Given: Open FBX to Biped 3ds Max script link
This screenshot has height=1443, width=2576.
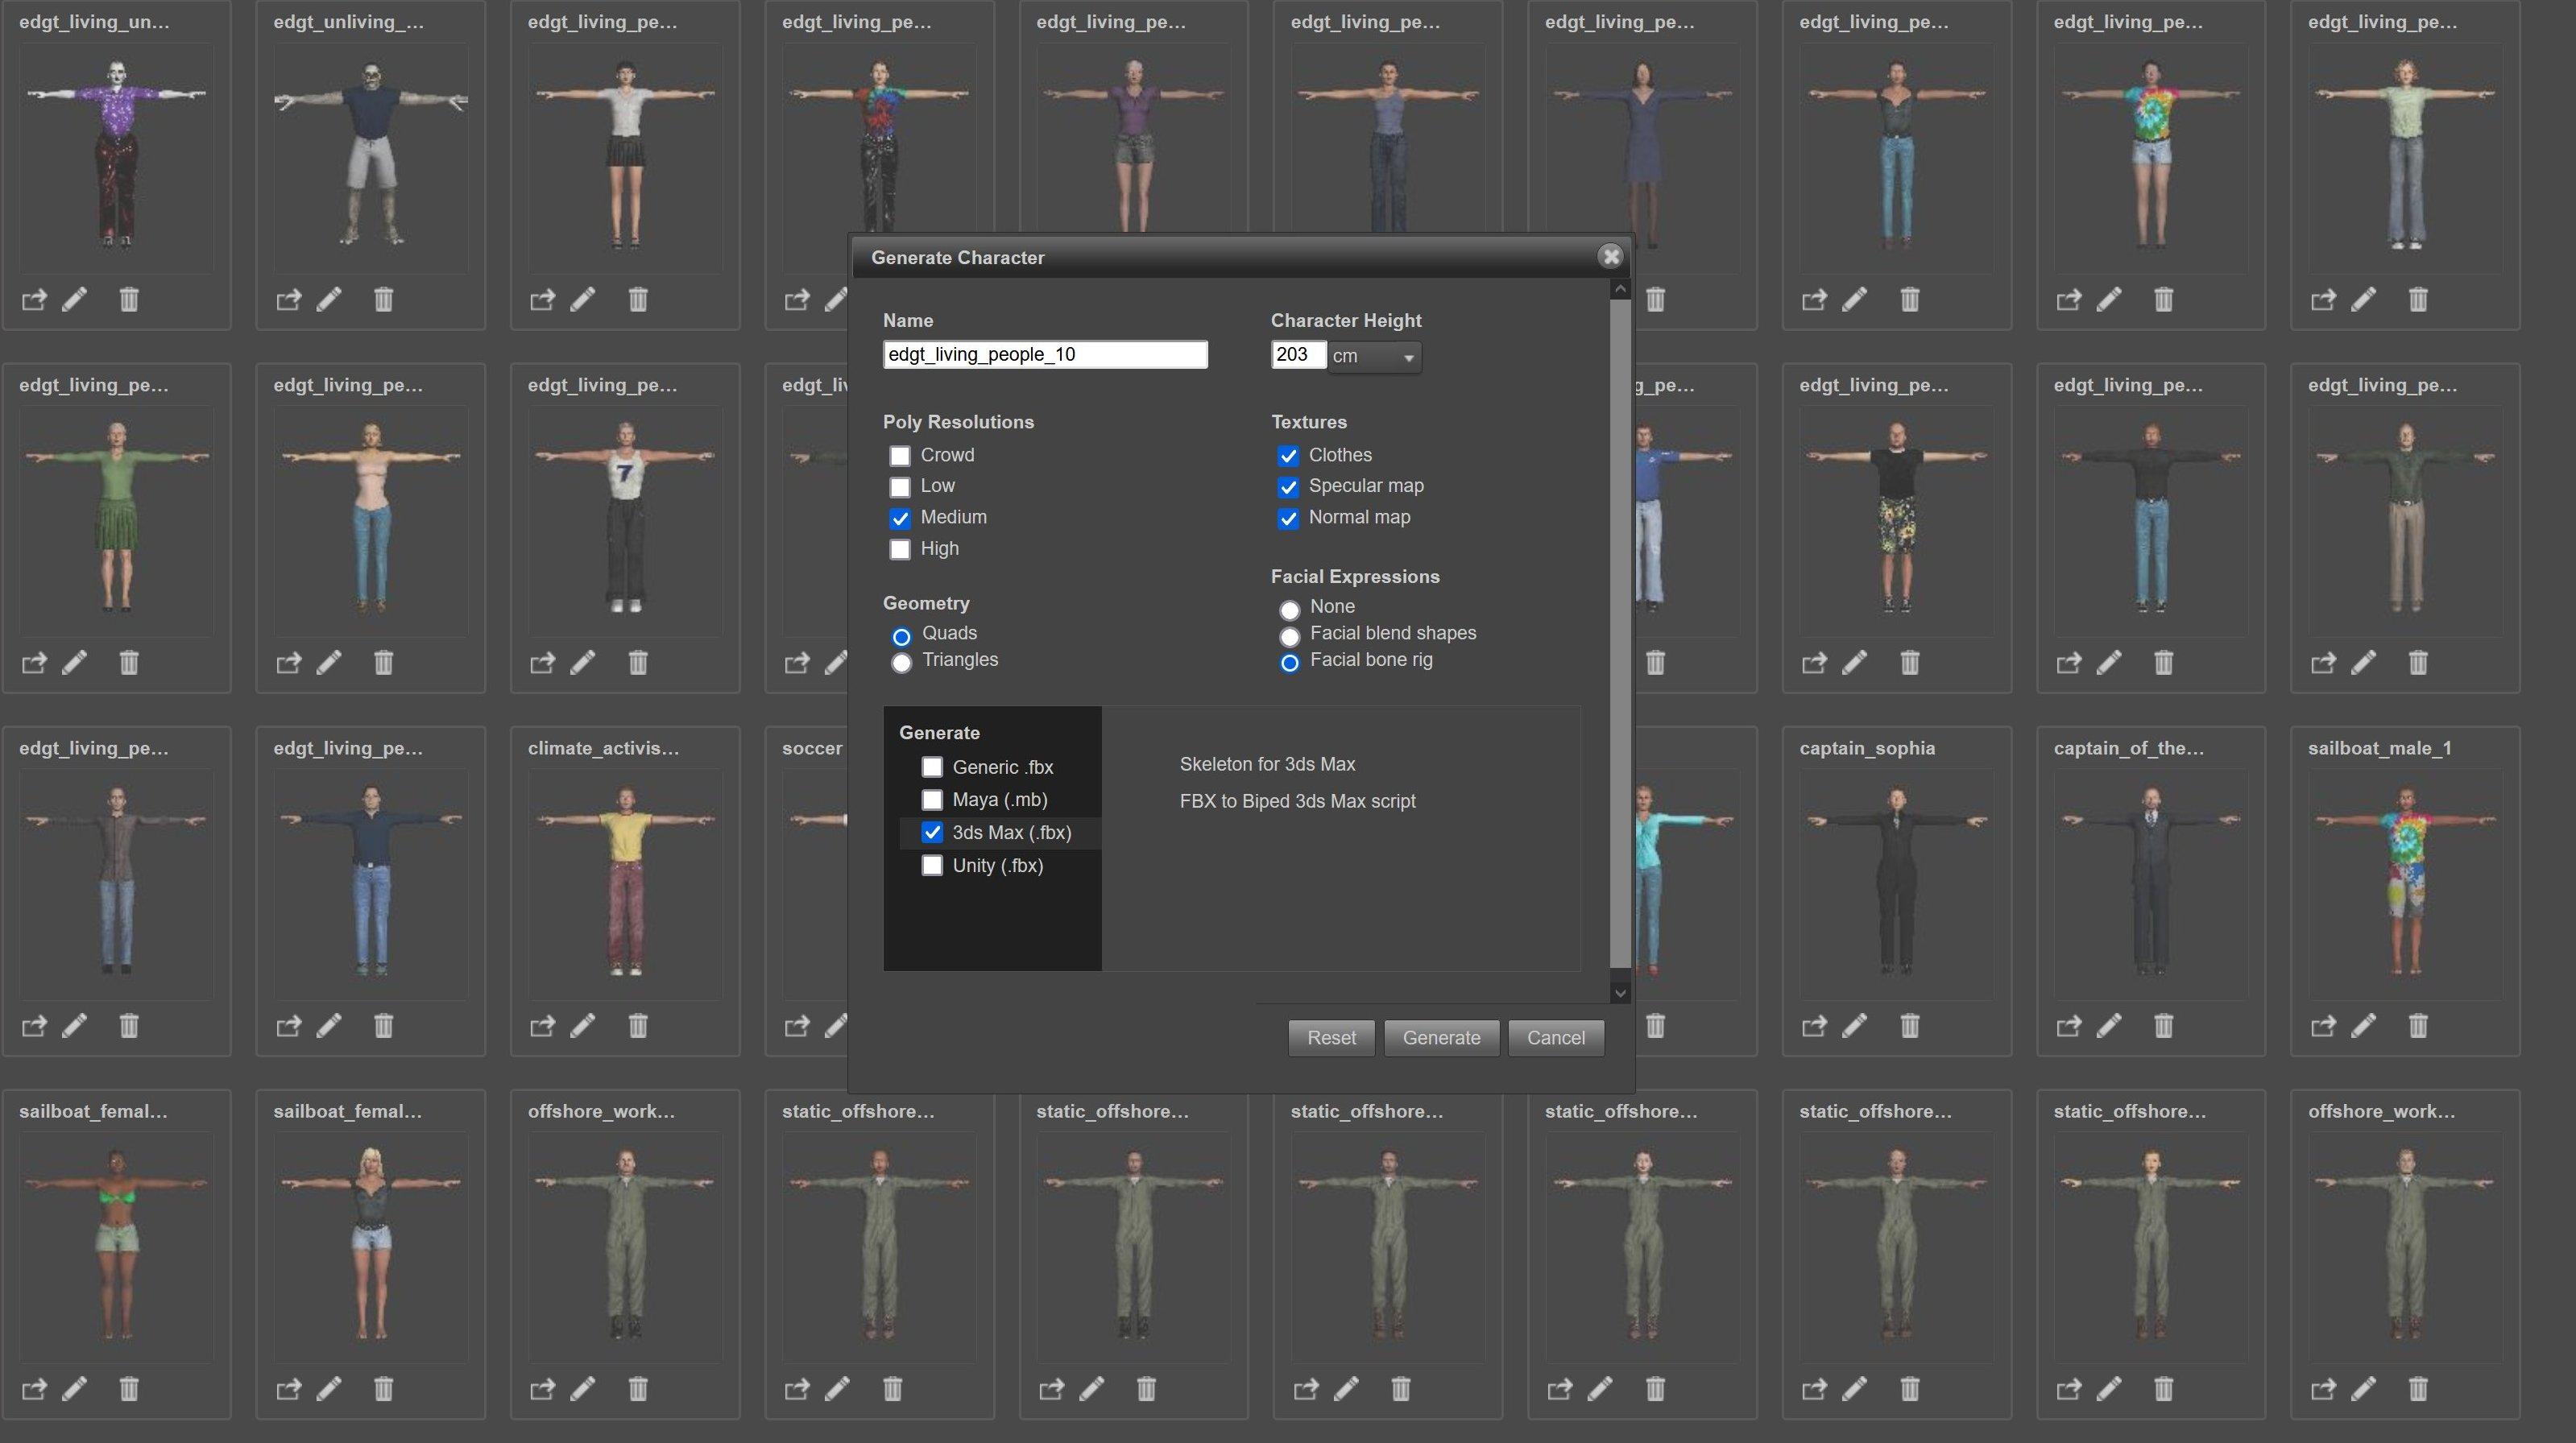Looking at the screenshot, I should pyautogui.click(x=1297, y=801).
